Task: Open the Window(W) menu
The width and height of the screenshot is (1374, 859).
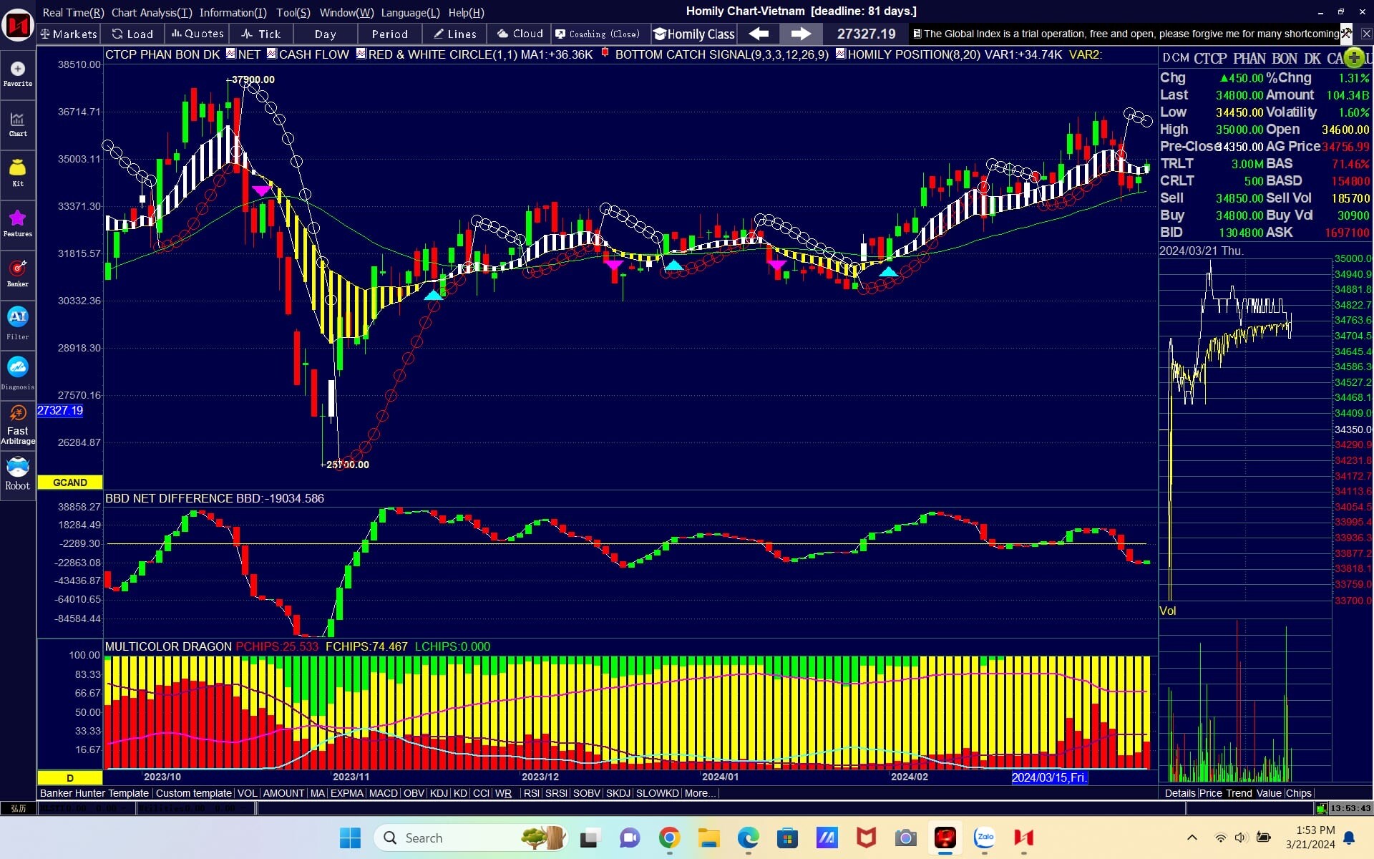Action: (x=346, y=12)
